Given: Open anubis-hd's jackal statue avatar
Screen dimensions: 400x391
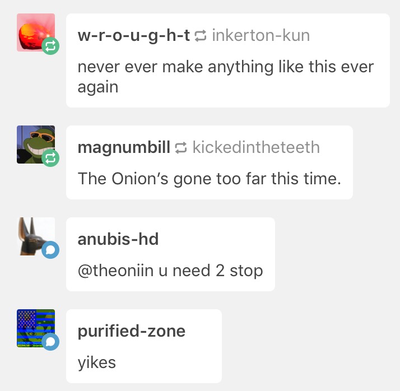Looking at the screenshot, I should click(x=36, y=236).
